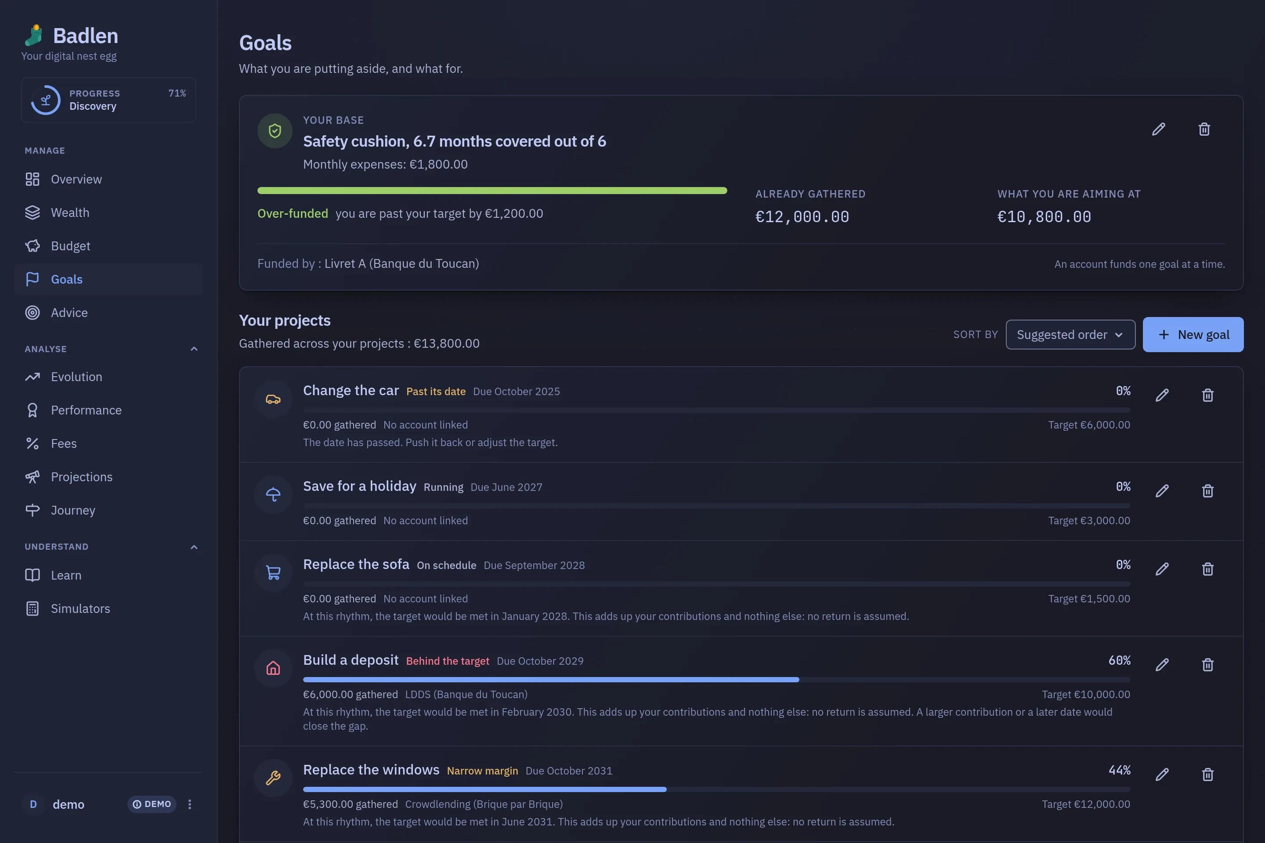Delete the Replace the sofa goal

pyautogui.click(x=1207, y=569)
